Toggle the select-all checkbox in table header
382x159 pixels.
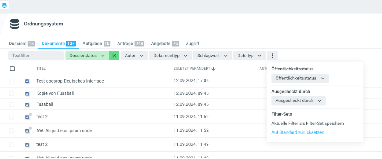coord(12,69)
